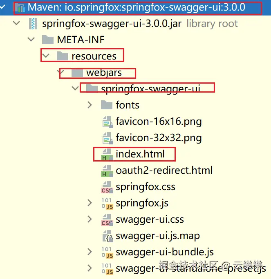Collapse the springfox-swagger-ui folder

(x=75, y=88)
